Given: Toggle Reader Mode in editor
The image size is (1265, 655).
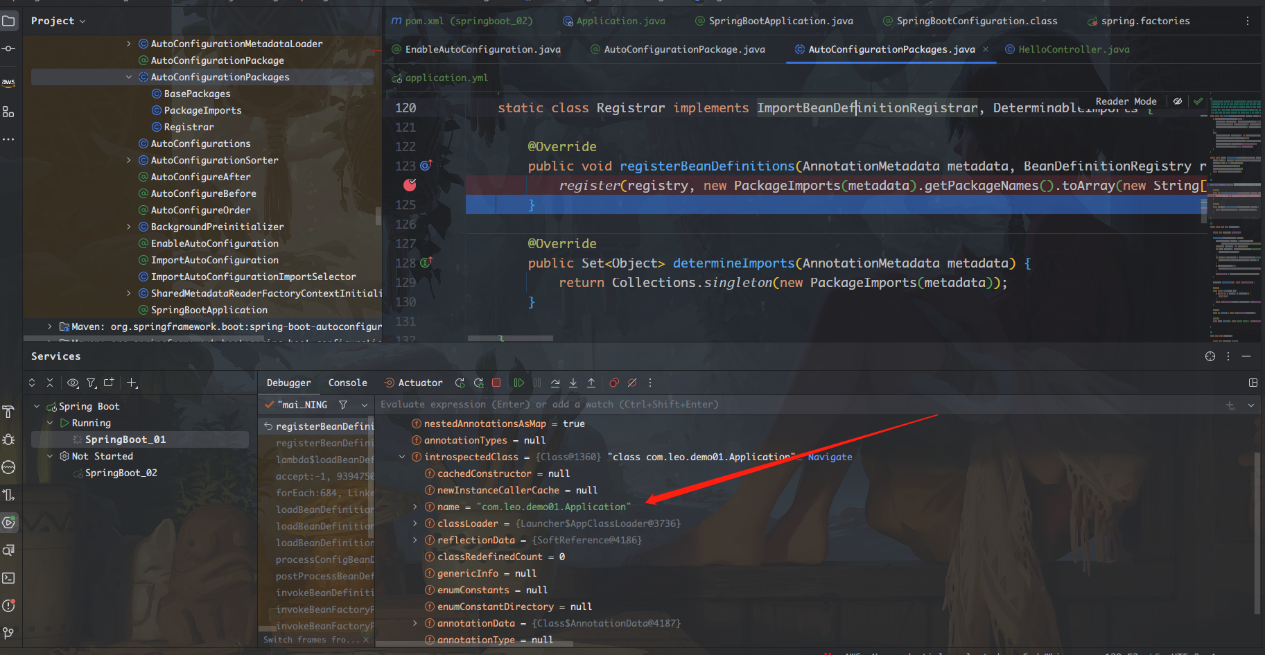Looking at the screenshot, I should pos(1126,101).
